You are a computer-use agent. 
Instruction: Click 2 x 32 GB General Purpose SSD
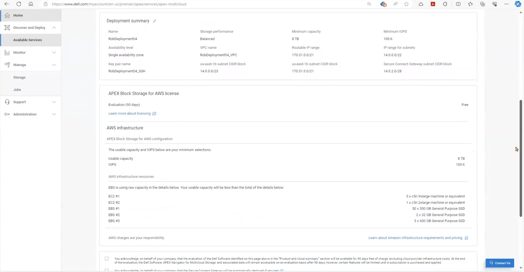click(x=441, y=215)
